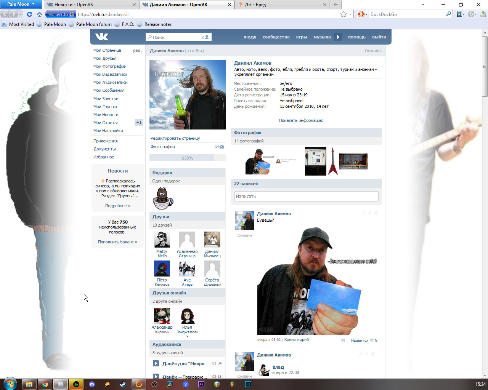Image resolution: width=488 pixels, height=390 pixels.
Task: Click the Комментарий link under the post
Action: tap(297, 340)
